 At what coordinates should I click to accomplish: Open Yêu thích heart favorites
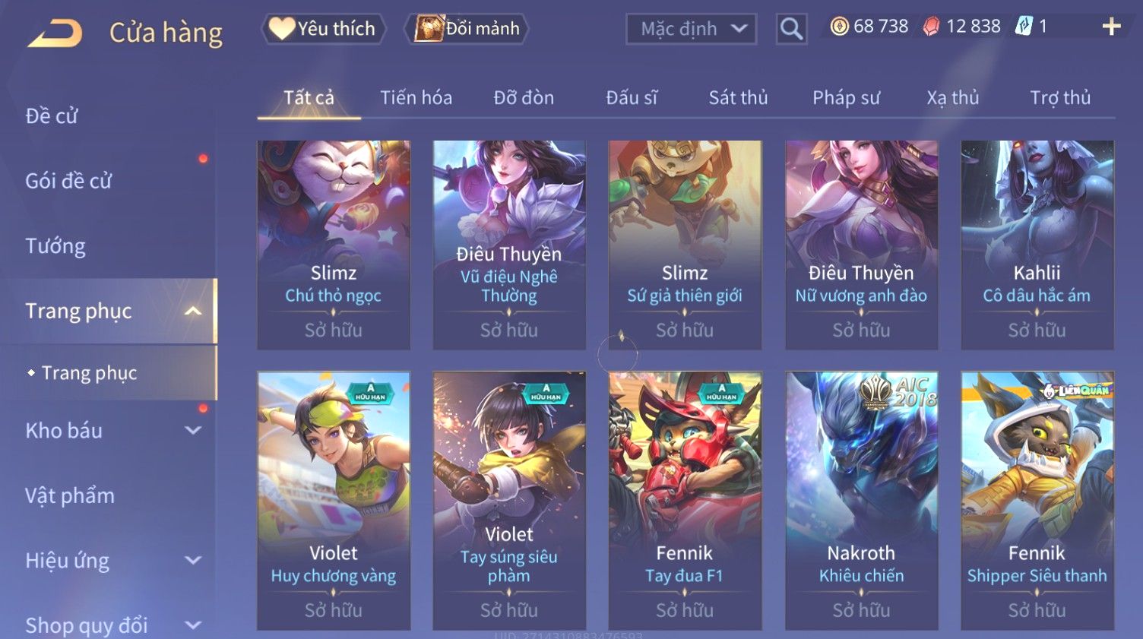coord(323,29)
